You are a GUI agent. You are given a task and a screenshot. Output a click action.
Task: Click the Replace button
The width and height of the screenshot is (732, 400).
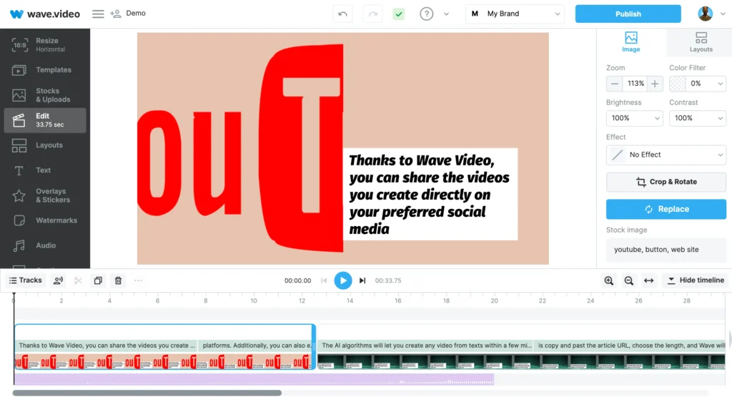(666, 210)
